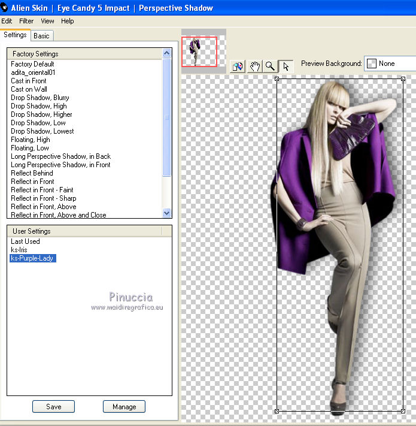
Task: Select the adita_oriental01 preset
Action: click(x=33, y=72)
